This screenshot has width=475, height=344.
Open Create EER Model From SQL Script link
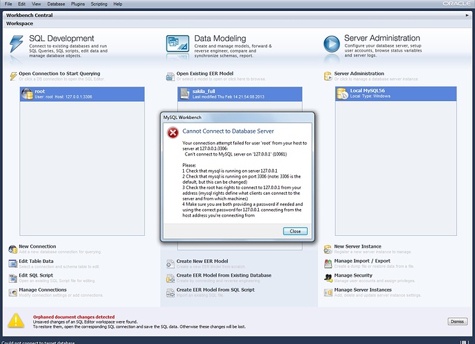[215, 290]
